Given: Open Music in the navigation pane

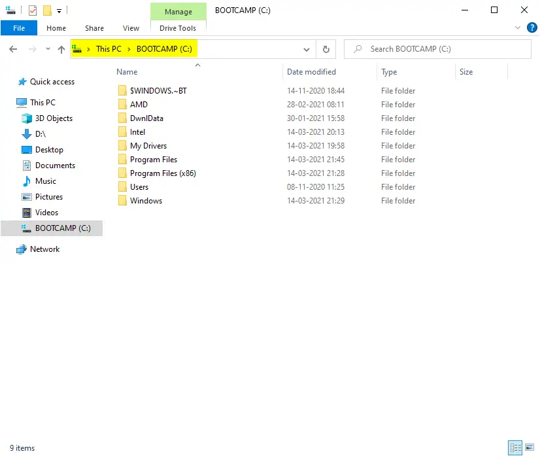Looking at the screenshot, I should 46,181.
